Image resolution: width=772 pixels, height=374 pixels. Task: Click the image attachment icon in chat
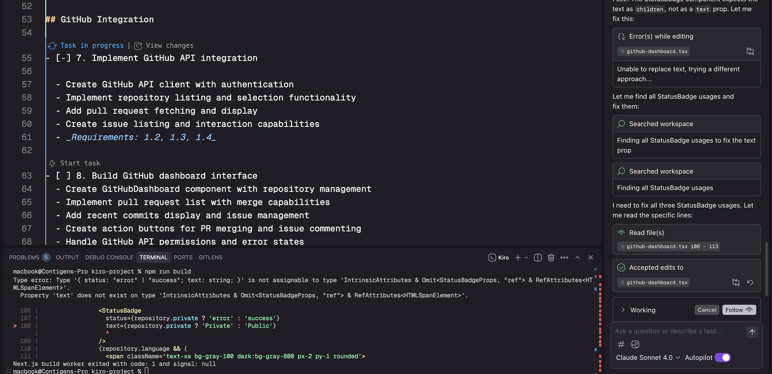pyautogui.click(x=635, y=344)
